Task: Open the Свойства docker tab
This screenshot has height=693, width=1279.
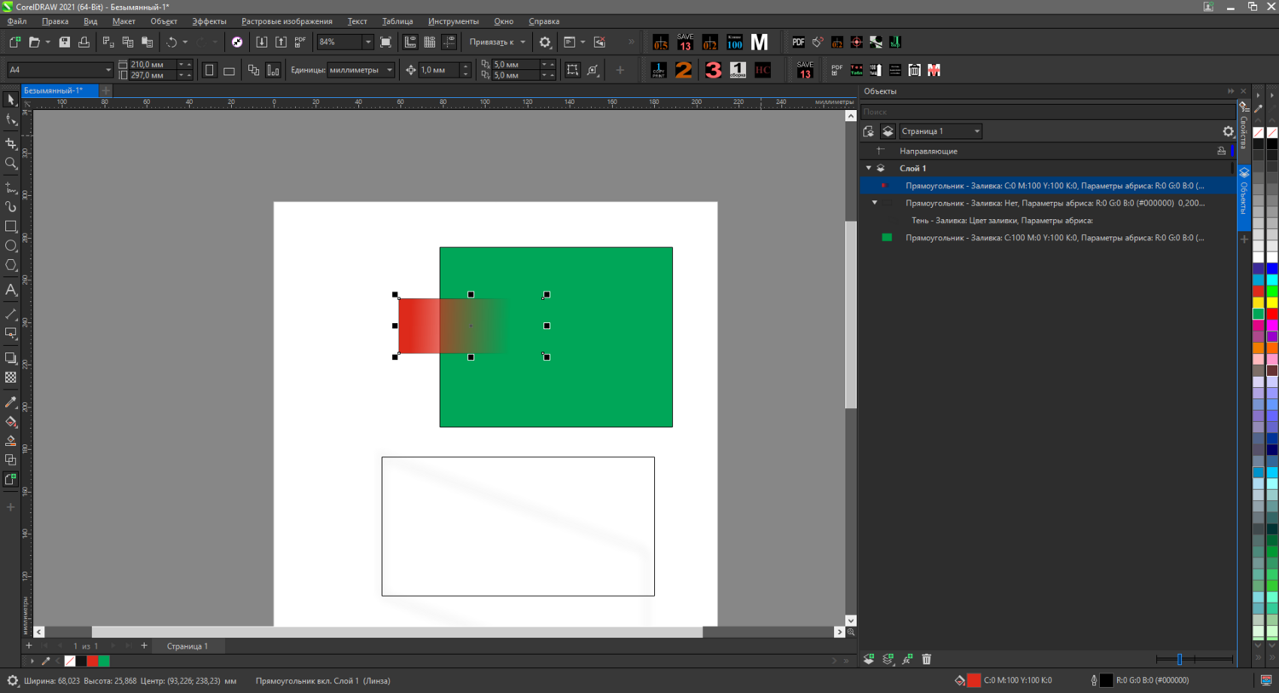Action: pyautogui.click(x=1244, y=128)
